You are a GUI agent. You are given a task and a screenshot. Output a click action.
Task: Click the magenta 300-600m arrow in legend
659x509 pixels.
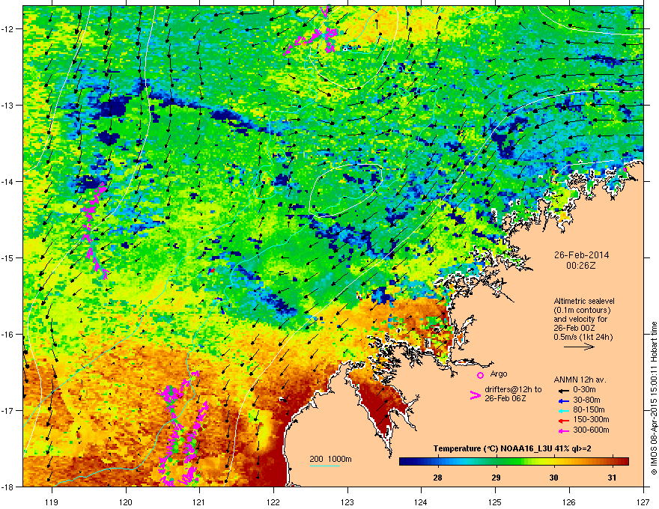click(562, 430)
